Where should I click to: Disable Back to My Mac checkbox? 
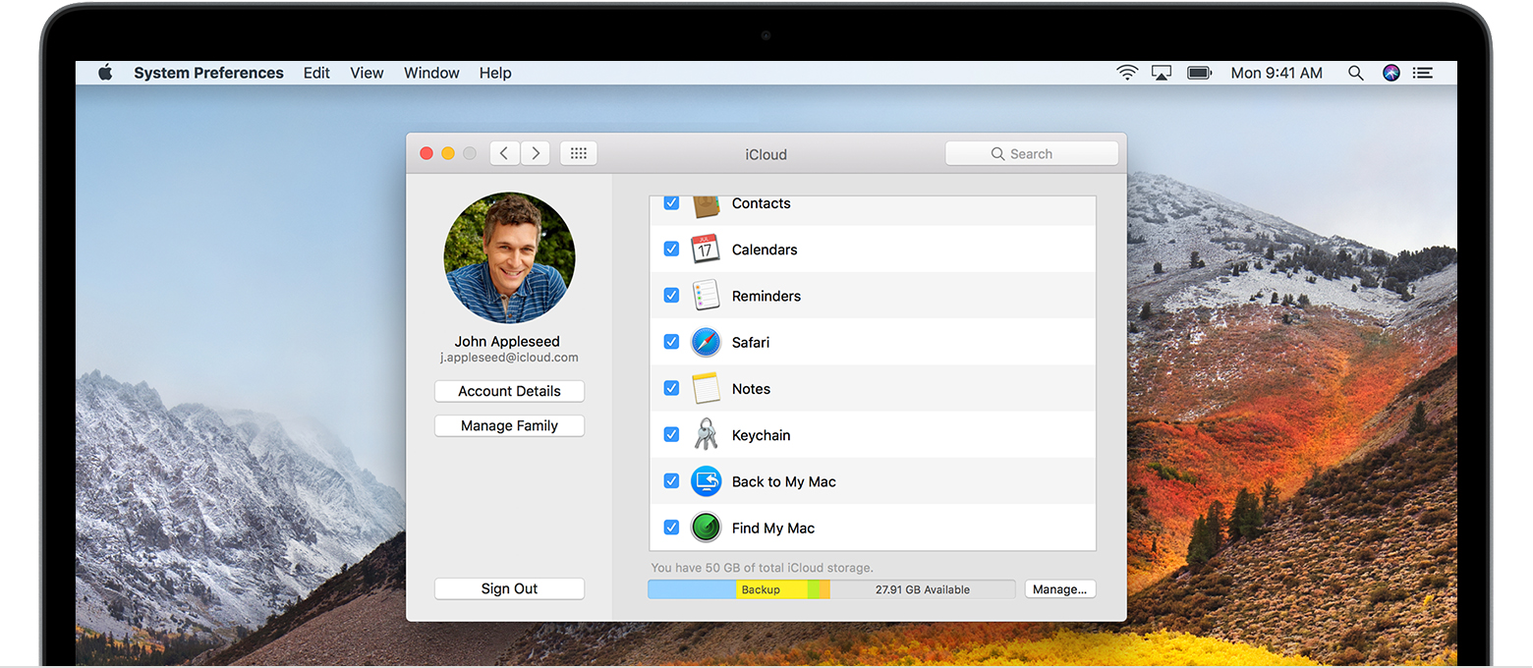pyautogui.click(x=671, y=481)
